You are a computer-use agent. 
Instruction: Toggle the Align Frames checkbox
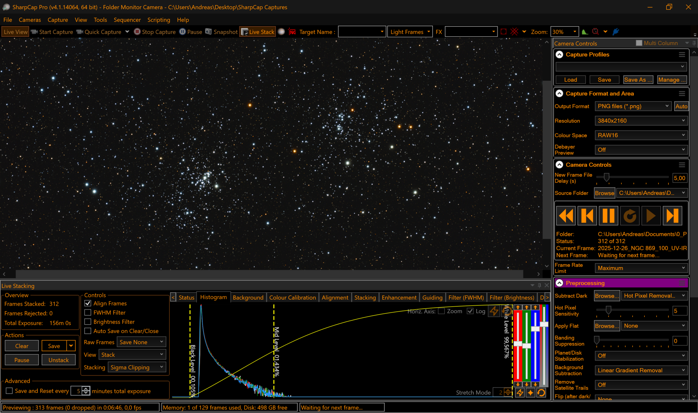point(88,303)
